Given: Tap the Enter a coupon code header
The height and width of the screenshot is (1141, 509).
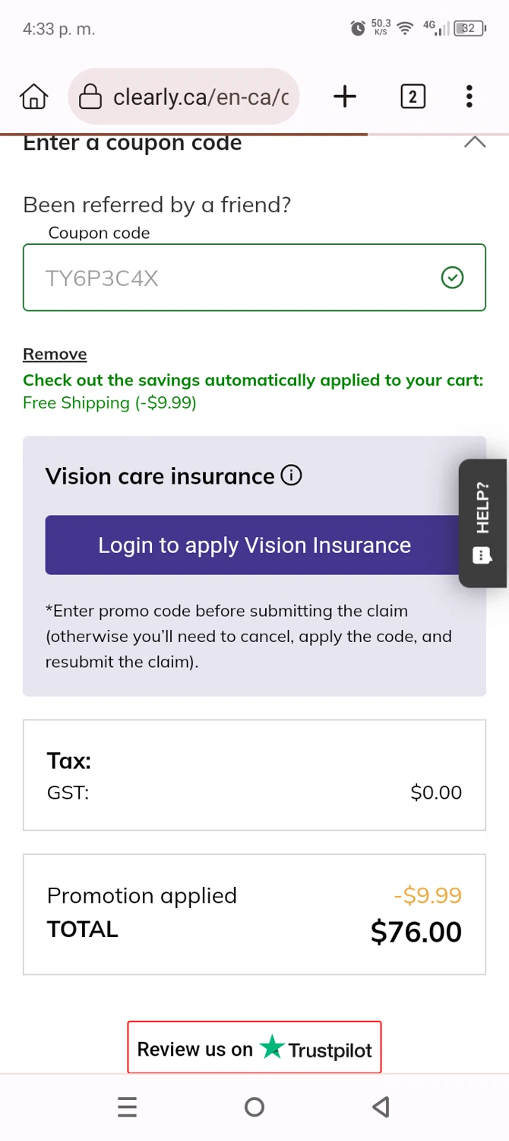Looking at the screenshot, I should pyautogui.click(x=133, y=143).
